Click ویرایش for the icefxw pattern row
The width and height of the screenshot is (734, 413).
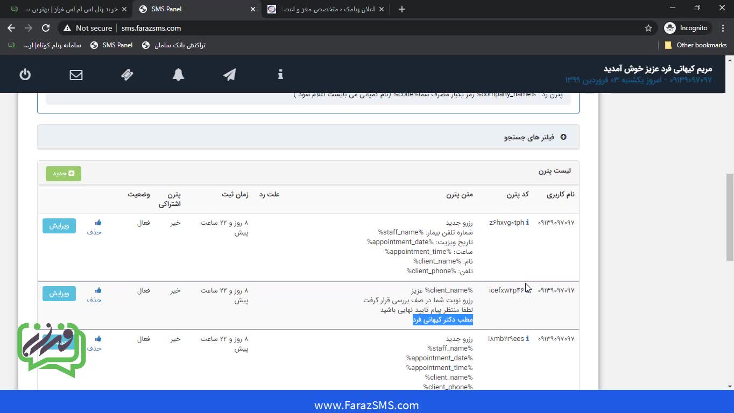tap(59, 294)
